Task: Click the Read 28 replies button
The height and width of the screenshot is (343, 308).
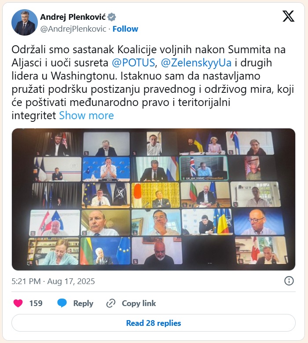Action: (154, 323)
